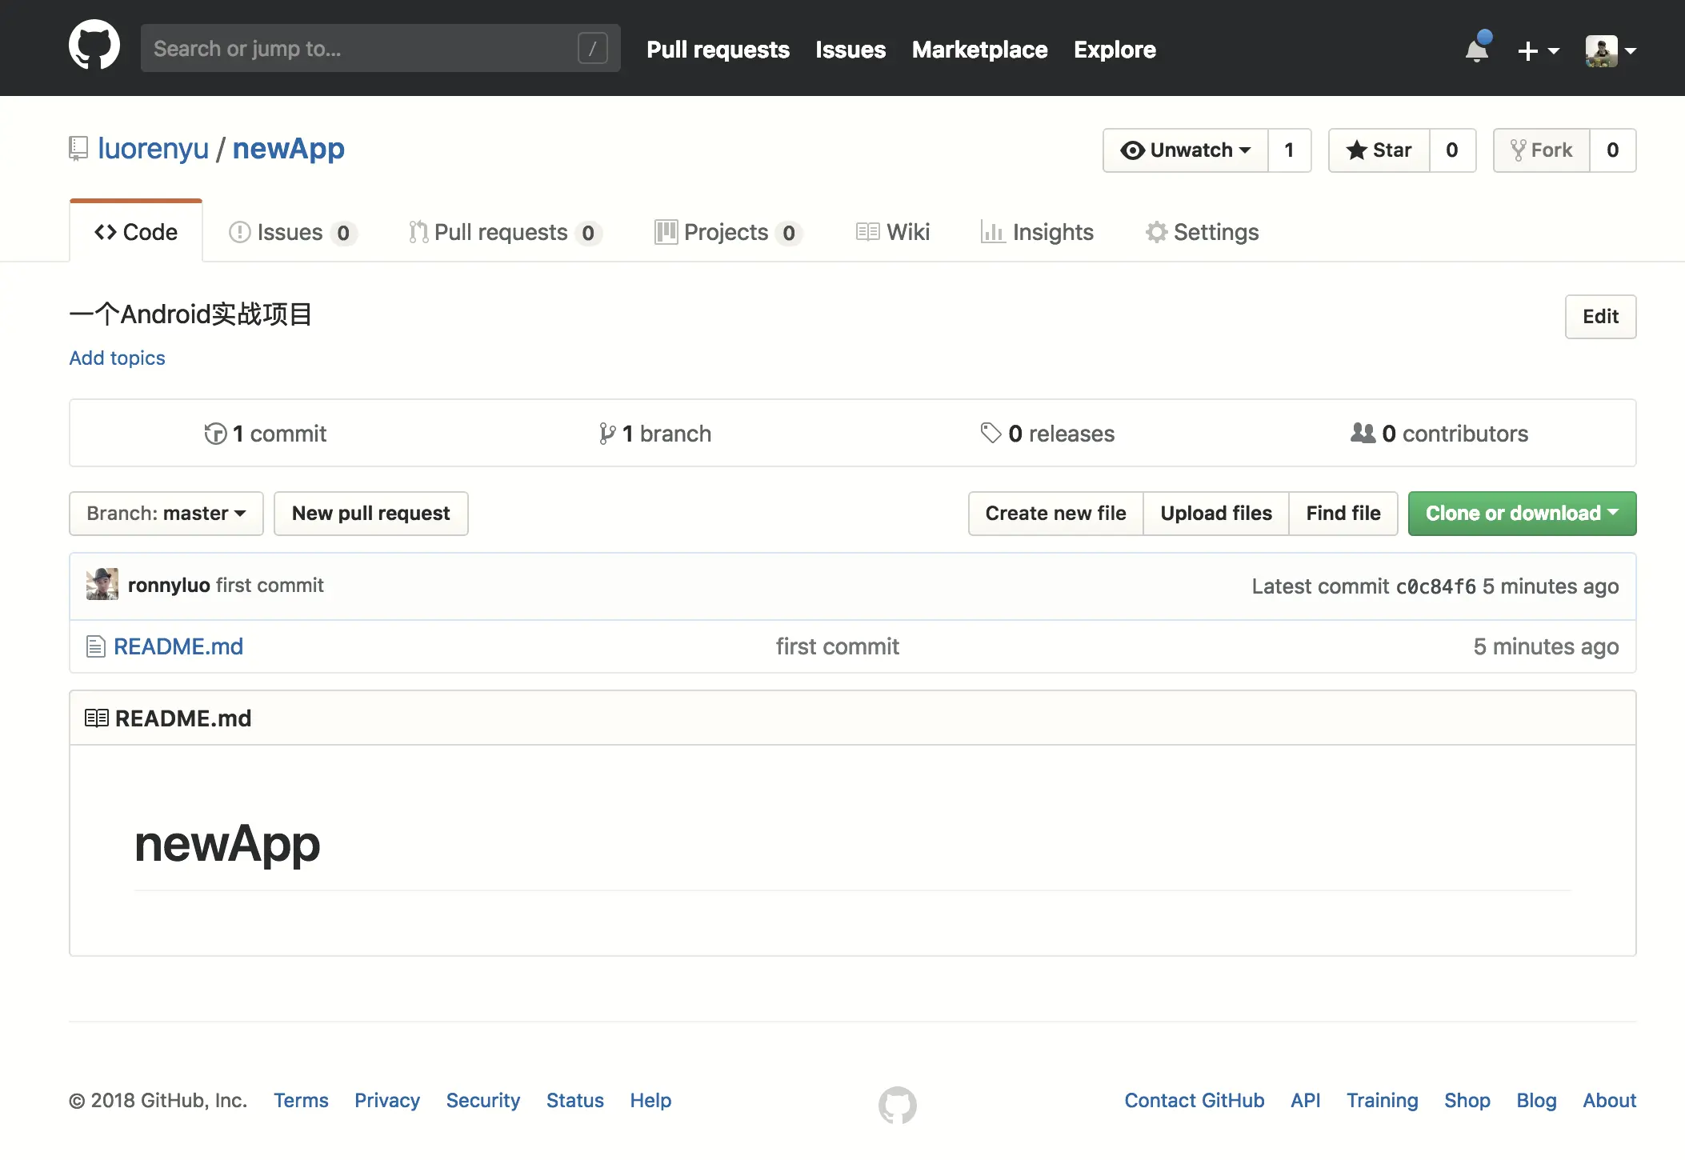Open the notifications bell icon
This screenshot has width=1685, height=1160.
point(1477,50)
